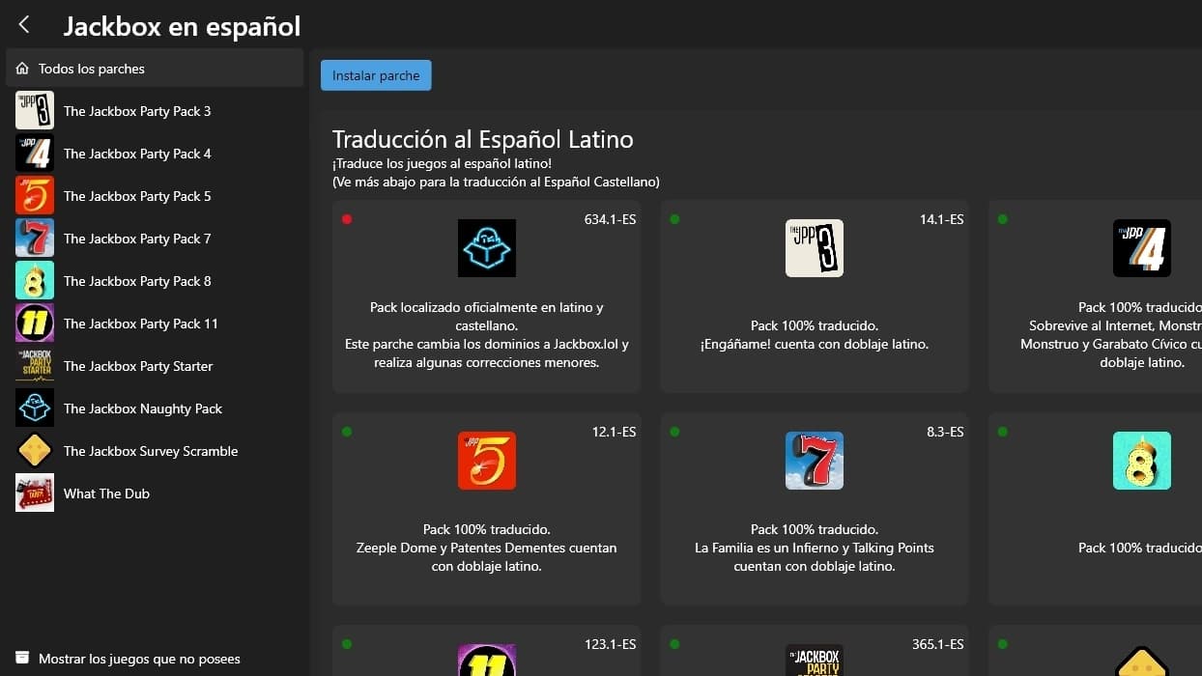Click the Español Castellano note line
This screenshot has height=676, width=1202.
coord(496,182)
